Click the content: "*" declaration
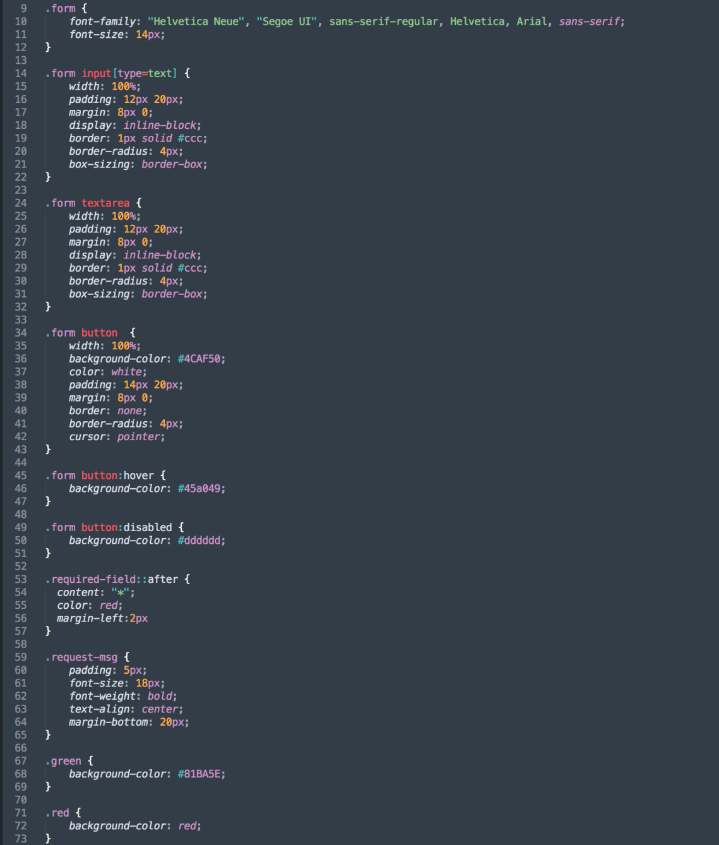The height and width of the screenshot is (845, 719). (95, 592)
